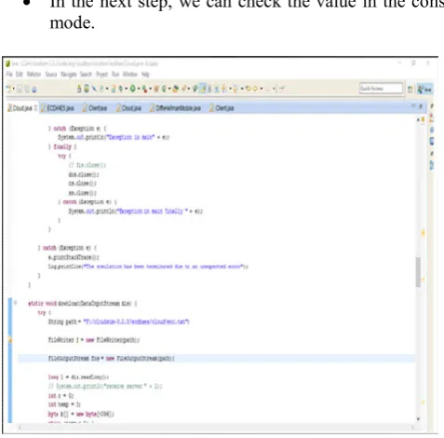Click the horizontal scrollbar left arrow
This screenshot has height=438, width=444.
[20, 428]
